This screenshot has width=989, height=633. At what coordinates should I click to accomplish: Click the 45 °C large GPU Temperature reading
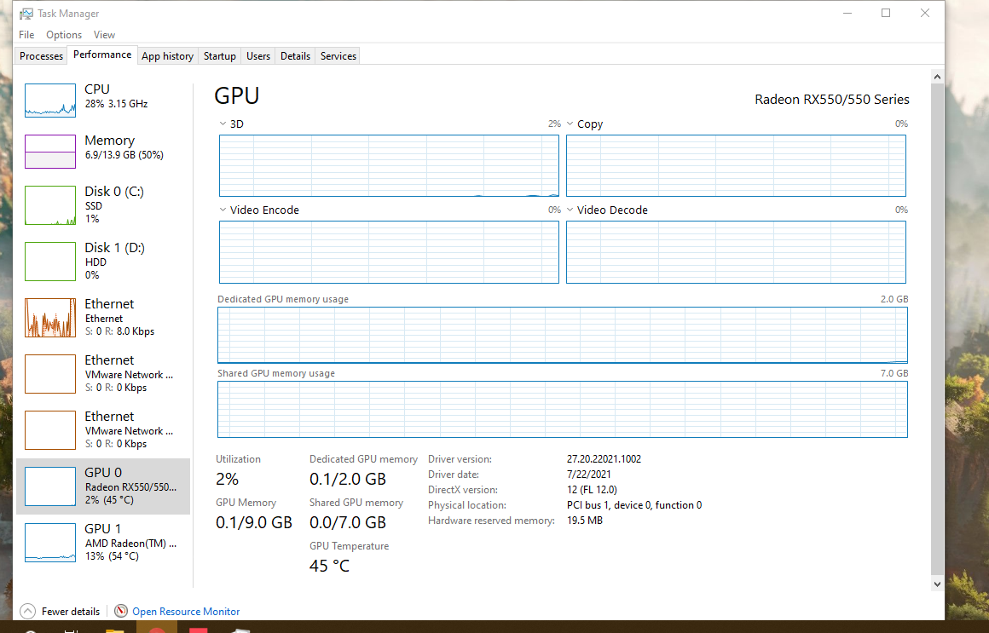click(329, 566)
